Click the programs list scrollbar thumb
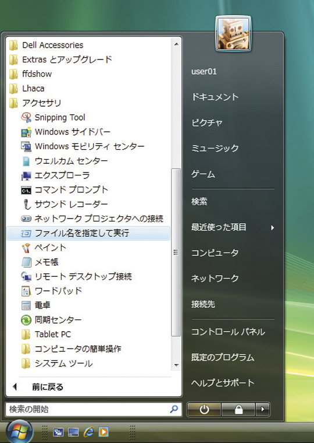Viewport: 314px width, 443px height. point(176,252)
